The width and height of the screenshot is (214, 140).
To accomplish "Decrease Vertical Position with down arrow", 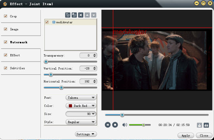I will point(95,69).
